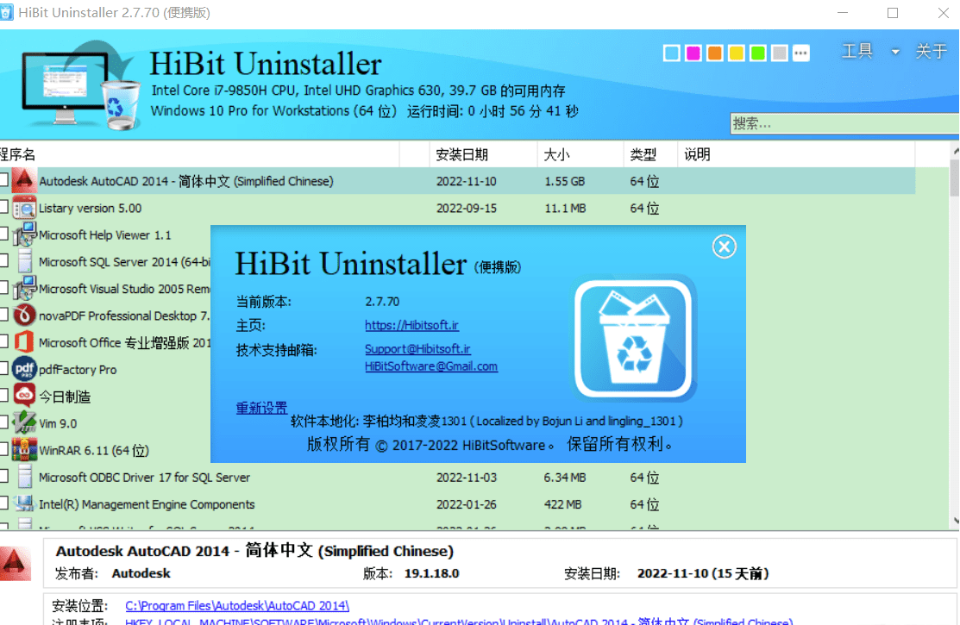Click the program list vertical scrollbar thumb
This screenshot has height=625, width=960.
(955, 178)
